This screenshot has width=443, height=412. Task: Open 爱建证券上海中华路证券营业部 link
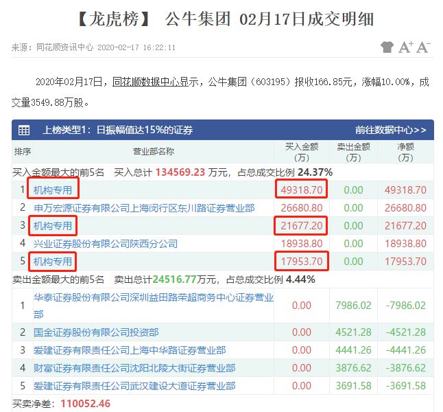coord(130,350)
